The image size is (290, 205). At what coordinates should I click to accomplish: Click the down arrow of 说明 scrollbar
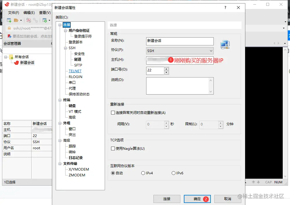pos(211,92)
